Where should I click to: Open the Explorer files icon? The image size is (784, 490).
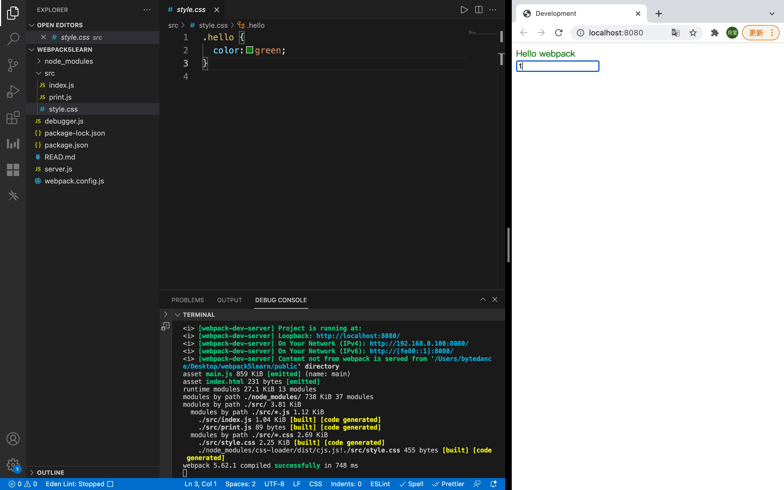pyautogui.click(x=13, y=13)
